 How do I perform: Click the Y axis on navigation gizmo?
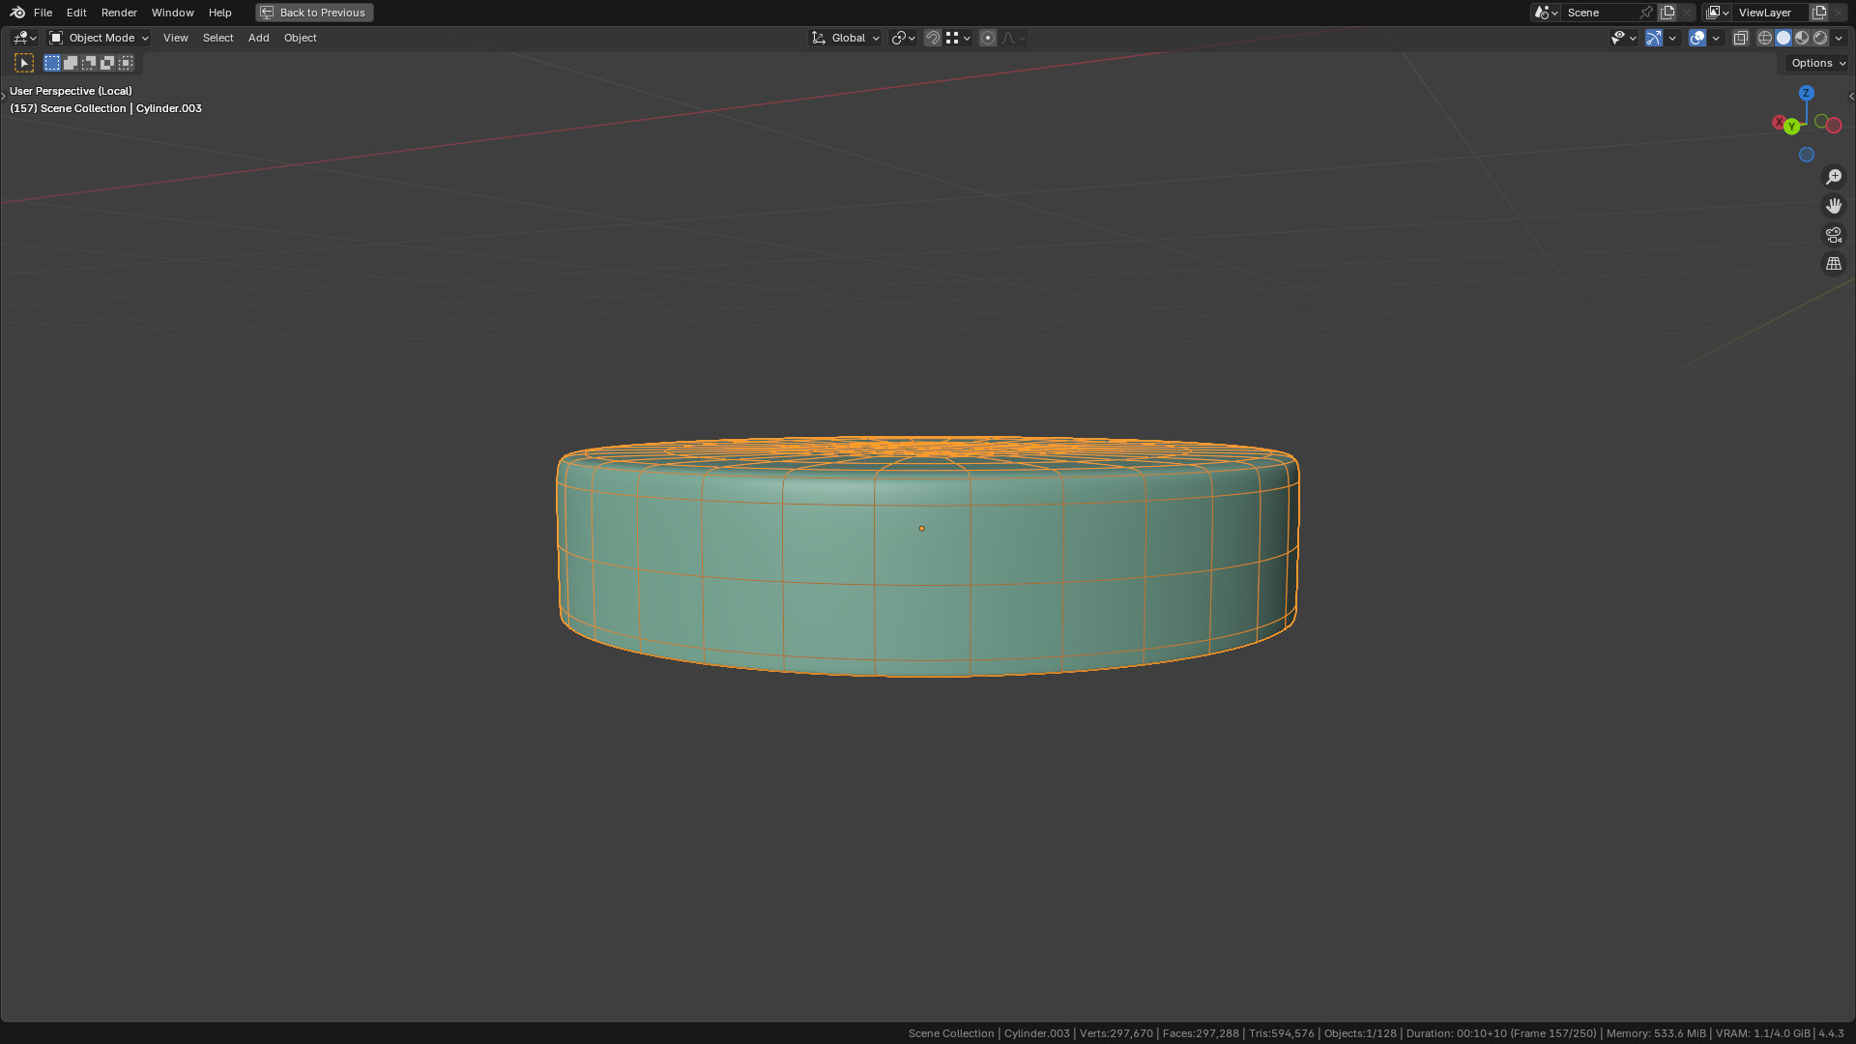(x=1791, y=127)
